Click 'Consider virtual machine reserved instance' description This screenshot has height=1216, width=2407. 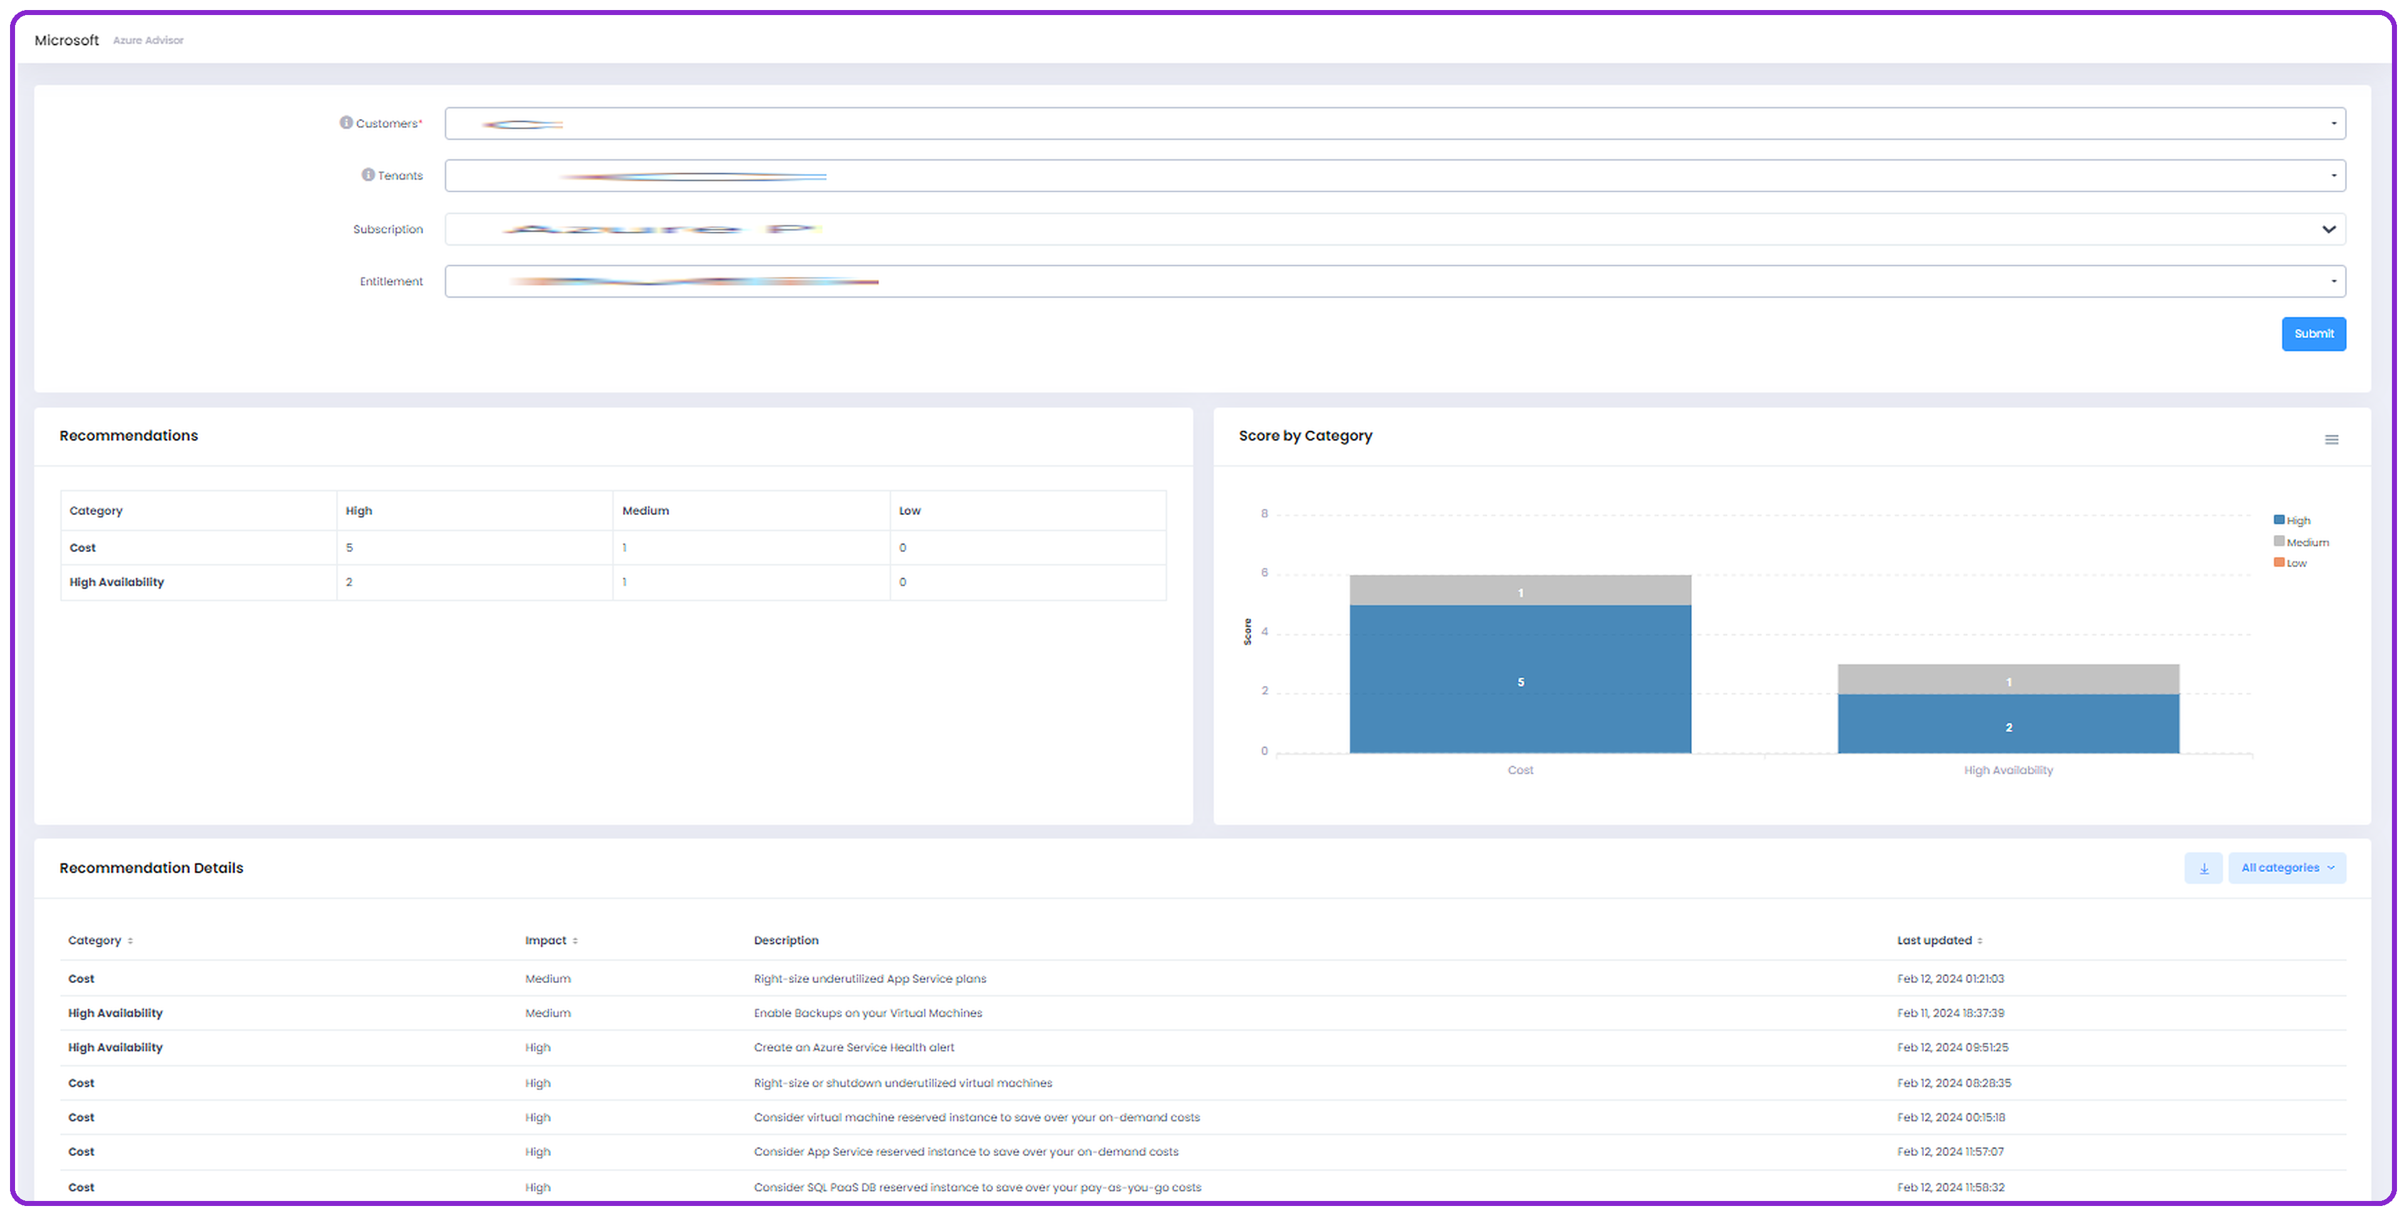click(x=977, y=1118)
